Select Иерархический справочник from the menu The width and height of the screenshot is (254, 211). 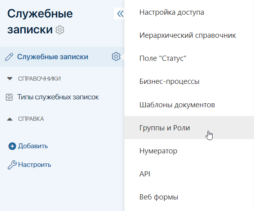coord(189,35)
